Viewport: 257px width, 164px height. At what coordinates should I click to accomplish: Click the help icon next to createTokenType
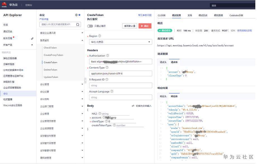pyautogui.click(x=114, y=125)
